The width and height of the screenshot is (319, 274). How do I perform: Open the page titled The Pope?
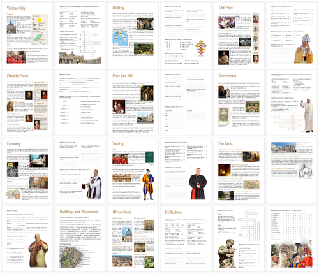(239, 35)
